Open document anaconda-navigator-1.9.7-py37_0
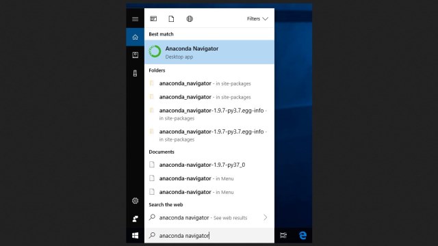This screenshot has width=438, height=246. (x=209, y=165)
